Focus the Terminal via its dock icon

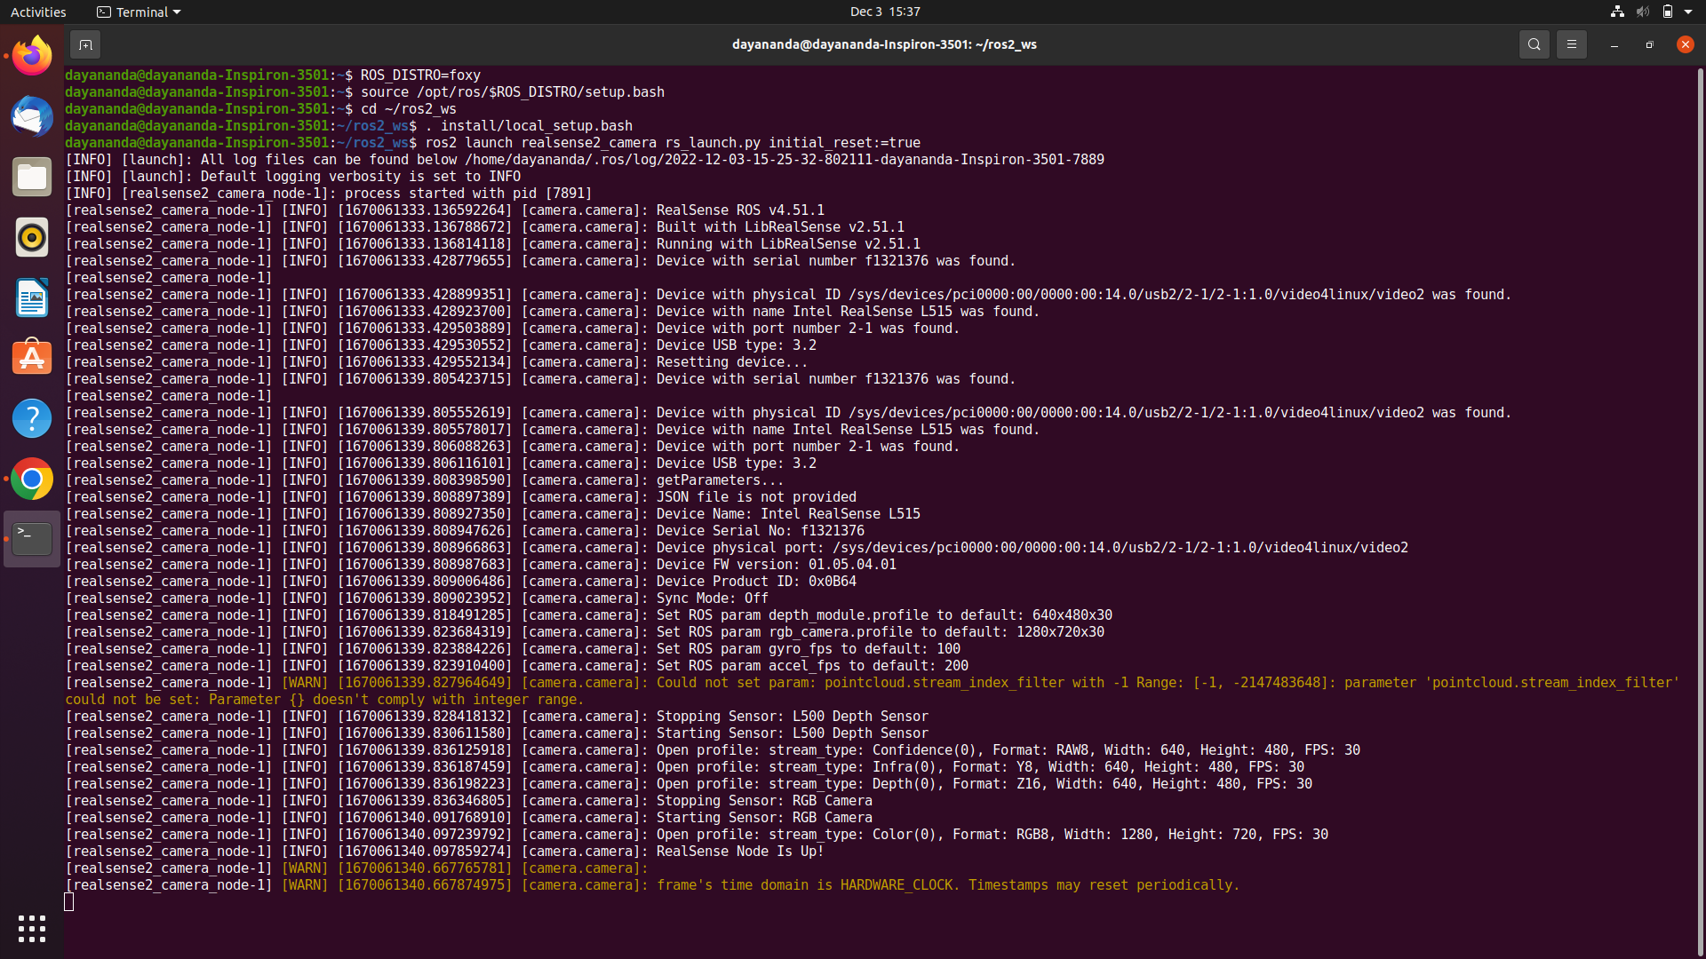31,538
